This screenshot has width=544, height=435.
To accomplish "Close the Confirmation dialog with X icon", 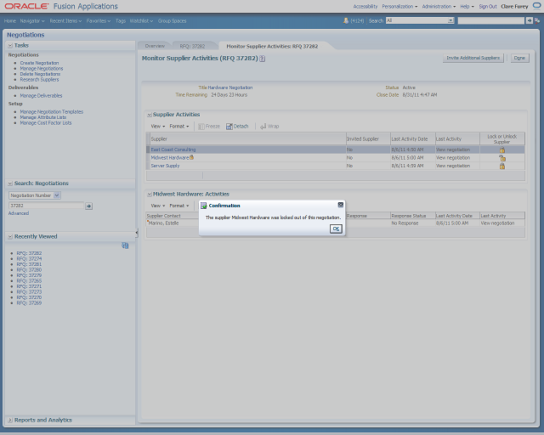I will click(x=341, y=205).
